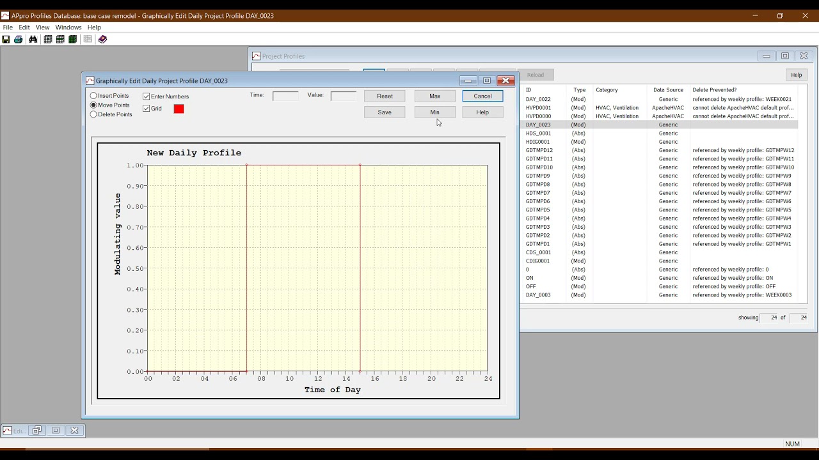
Task: Click the Reload button in Project Profiles
Action: 536,75
